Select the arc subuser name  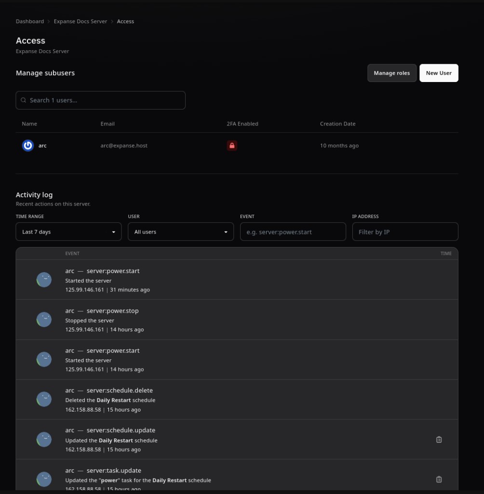(x=42, y=146)
